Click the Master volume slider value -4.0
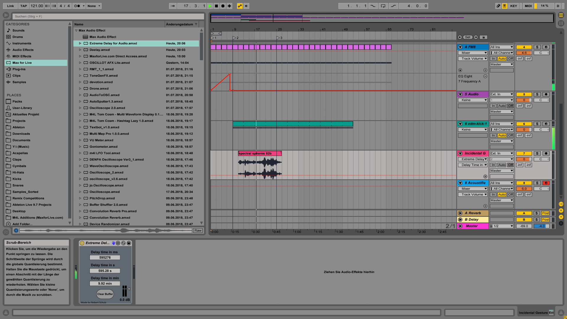Screen dimensions: 567x319 [x=542, y=226]
